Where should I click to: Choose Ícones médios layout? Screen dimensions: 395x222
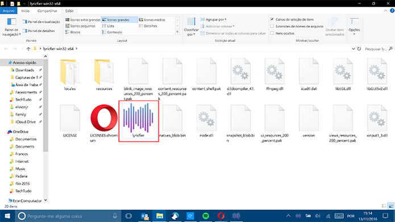152,20
